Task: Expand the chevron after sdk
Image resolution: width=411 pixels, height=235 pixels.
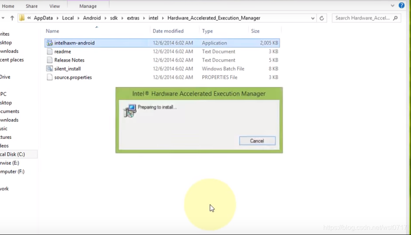Action: click(122, 18)
